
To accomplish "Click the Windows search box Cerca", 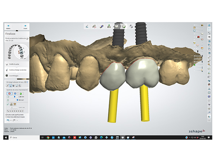I will tap(22, 137).
